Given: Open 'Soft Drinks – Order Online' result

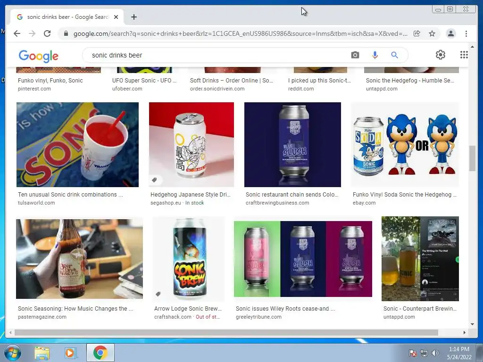Looking at the screenshot, I should click(231, 80).
